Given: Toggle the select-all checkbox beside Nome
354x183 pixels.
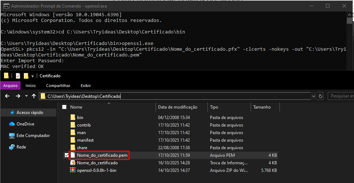Looking at the screenshot, I should click(x=64, y=107).
